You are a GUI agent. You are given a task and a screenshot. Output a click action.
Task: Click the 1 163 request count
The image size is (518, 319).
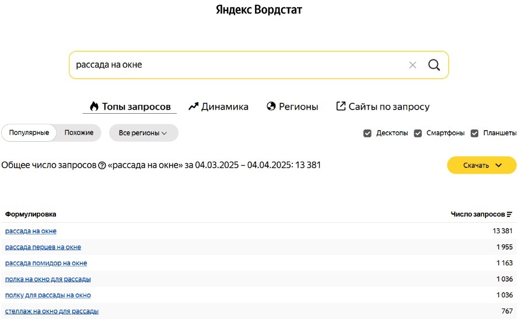click(x=505, y=263)
